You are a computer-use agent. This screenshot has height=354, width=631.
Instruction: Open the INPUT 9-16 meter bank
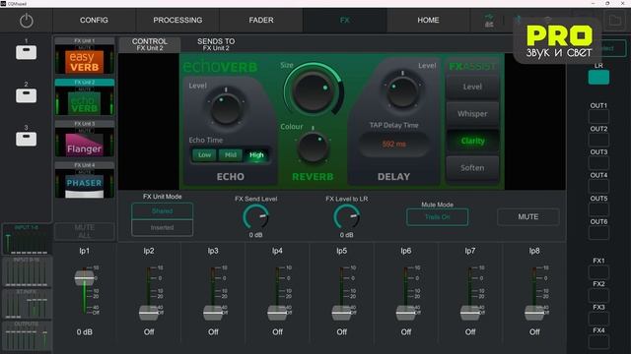click(x=27, y=271)
